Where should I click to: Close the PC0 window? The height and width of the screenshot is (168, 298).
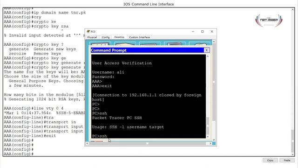(212, 31)
